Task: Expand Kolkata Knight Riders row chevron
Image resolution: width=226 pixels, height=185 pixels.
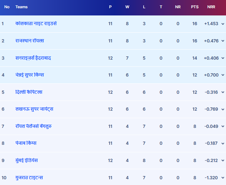Action: point(223,24)
